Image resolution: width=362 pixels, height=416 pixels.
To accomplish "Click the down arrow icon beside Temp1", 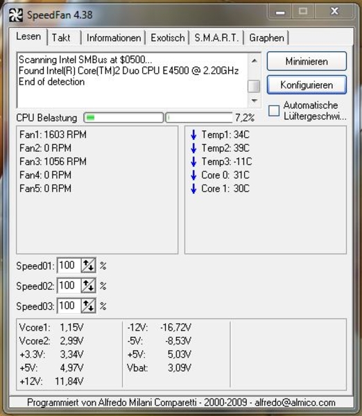I will tap(193, 135).
